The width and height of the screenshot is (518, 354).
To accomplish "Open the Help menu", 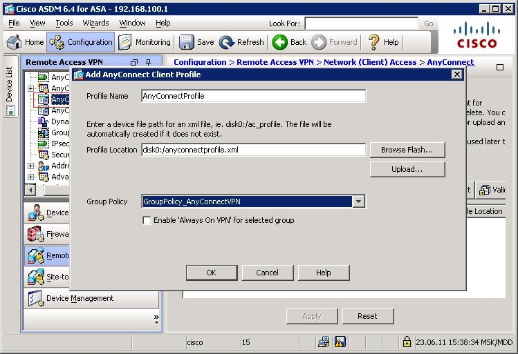I will click(x=163, y=23).
